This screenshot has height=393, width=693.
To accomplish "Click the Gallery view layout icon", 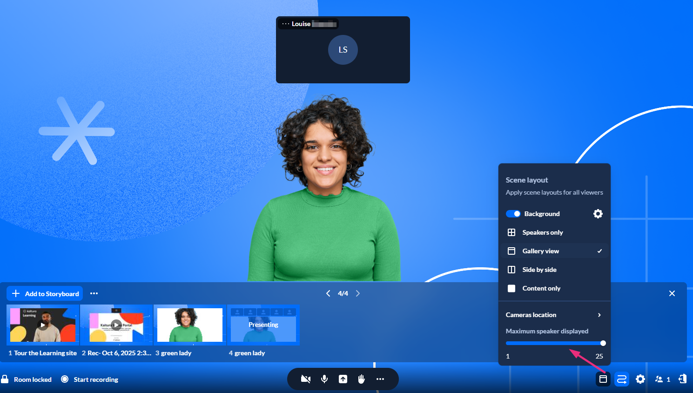I will point(511,251).
